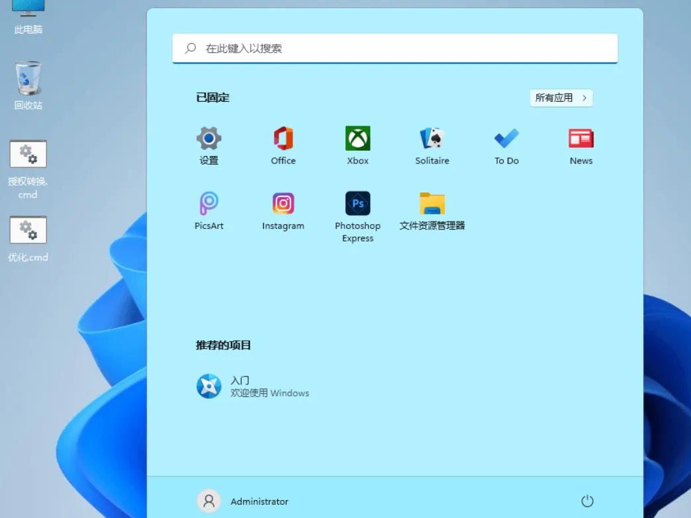This screenshot has height=518, width=691.
Task: Open Microsoft To Do
Action: (506, 144)
